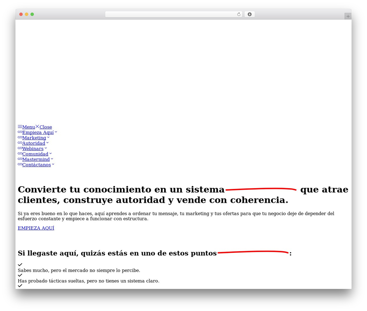Click the checkmark above 'Has probado tácticas'
Viewport: 367px width, 311px height.
tap(20, 275)
